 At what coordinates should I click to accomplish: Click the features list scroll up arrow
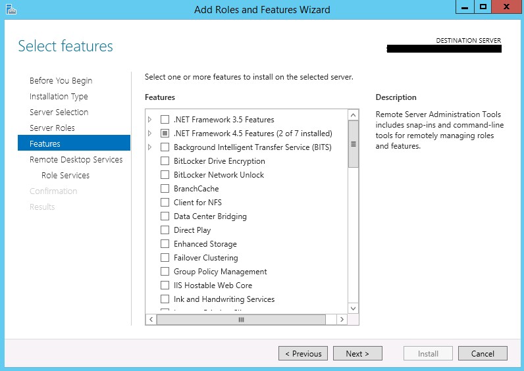354,115
